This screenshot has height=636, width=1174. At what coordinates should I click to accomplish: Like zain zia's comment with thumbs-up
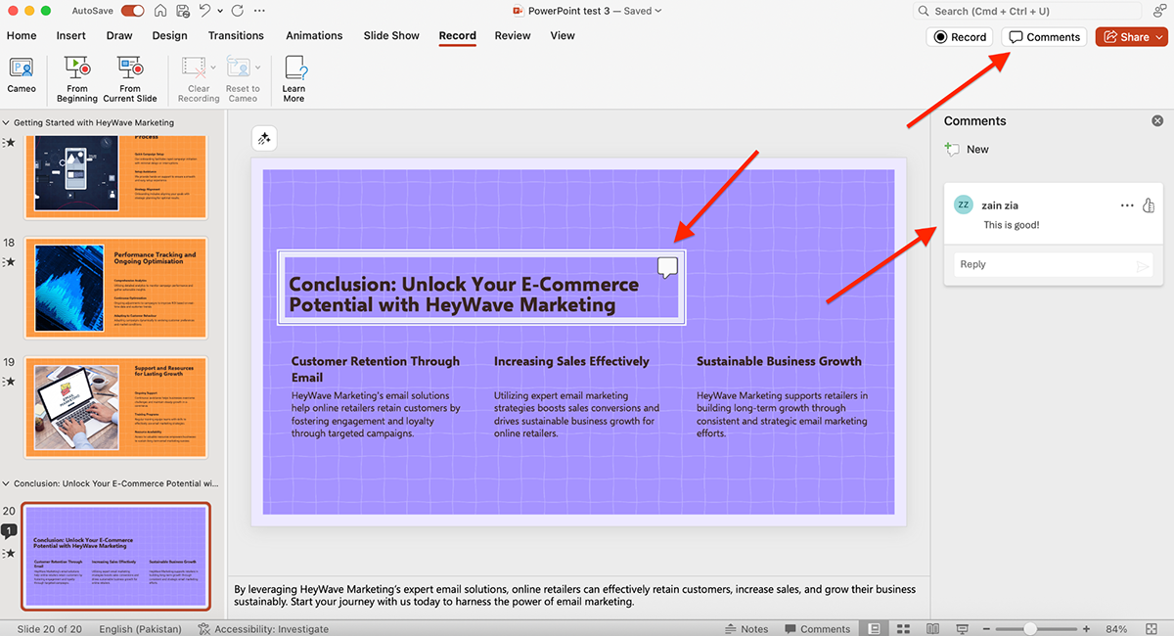[1149, 205]
